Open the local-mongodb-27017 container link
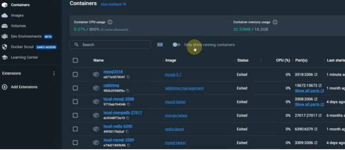 tap(122, 113)
